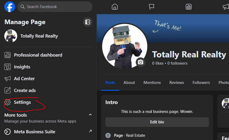Click Totally Real Realty page title
This screenshot has width=229, height=140.
189,55
